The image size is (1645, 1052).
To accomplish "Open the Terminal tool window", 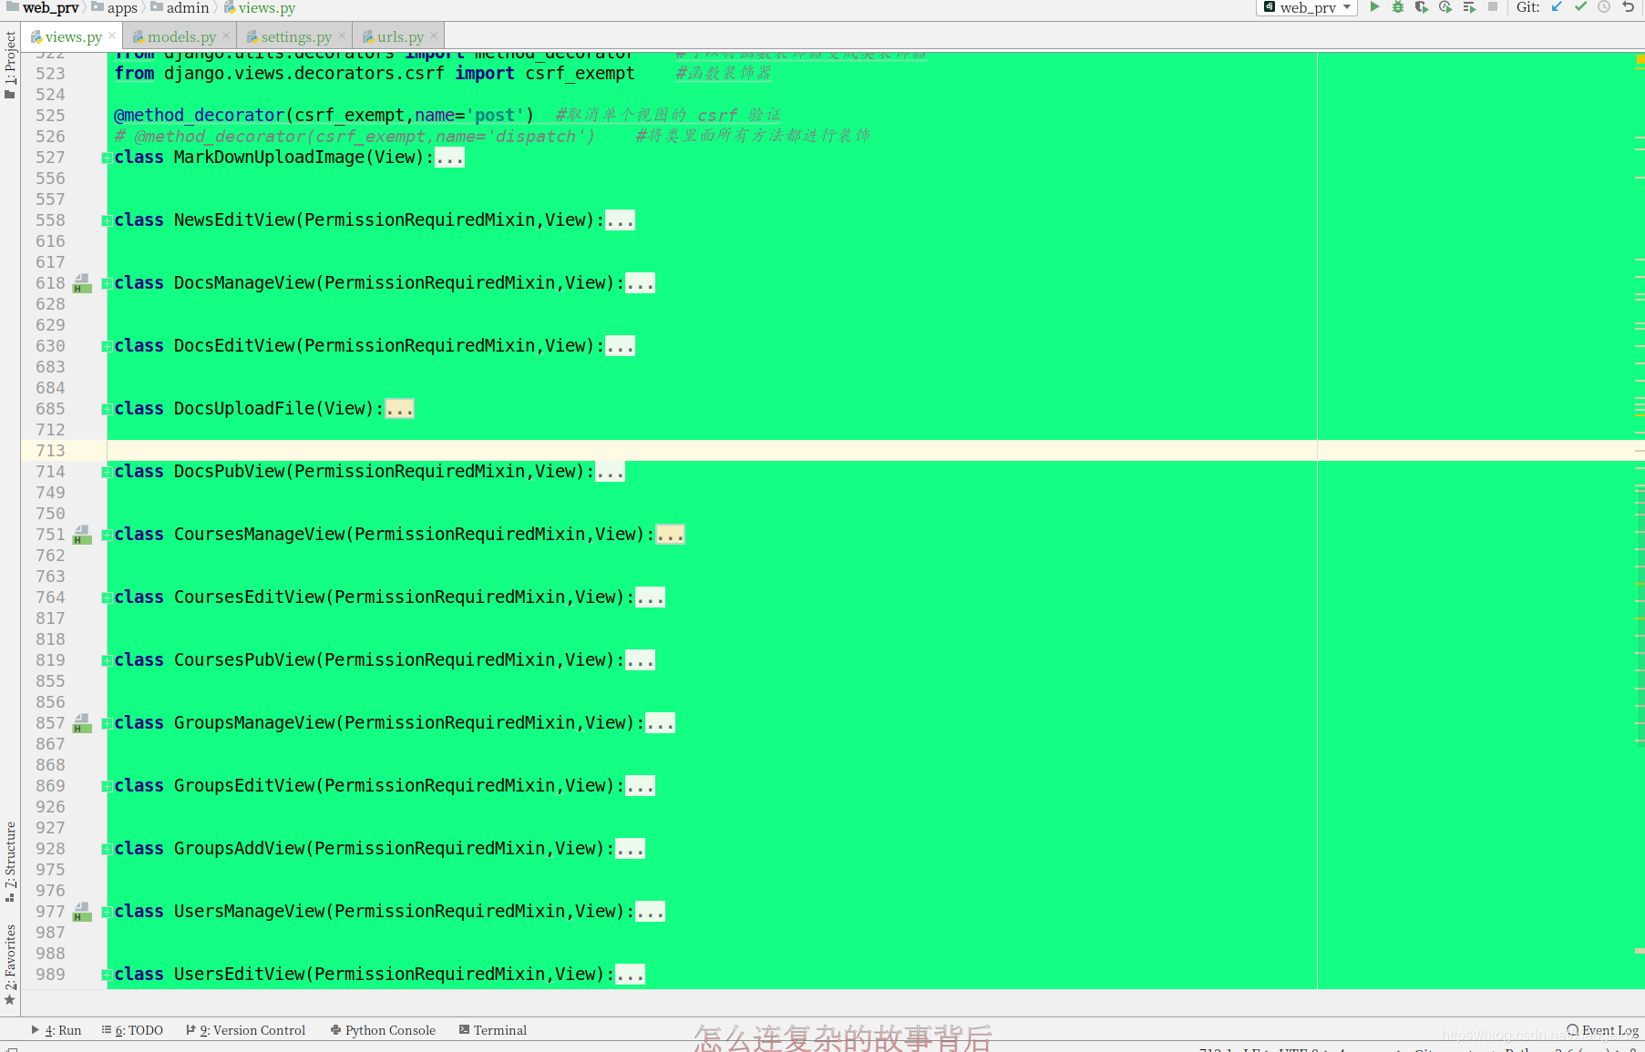I will (493, 1030).
